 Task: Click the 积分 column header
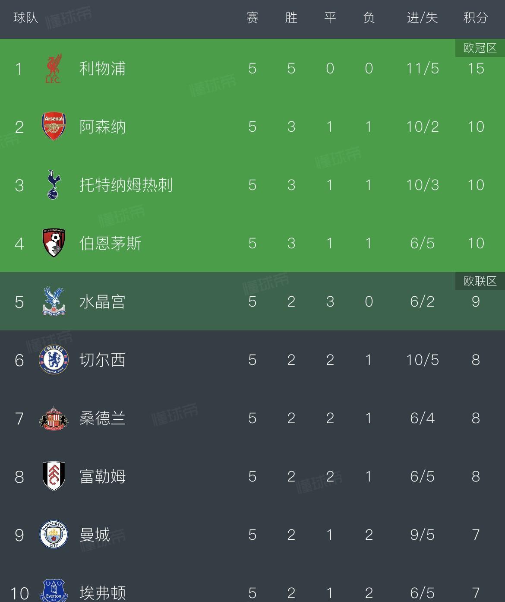click(x=475, y=18)
